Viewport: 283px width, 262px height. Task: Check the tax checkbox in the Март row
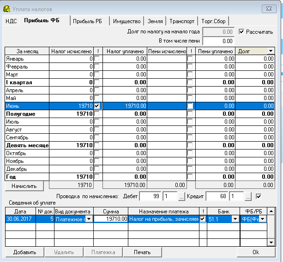click(97, 75)
